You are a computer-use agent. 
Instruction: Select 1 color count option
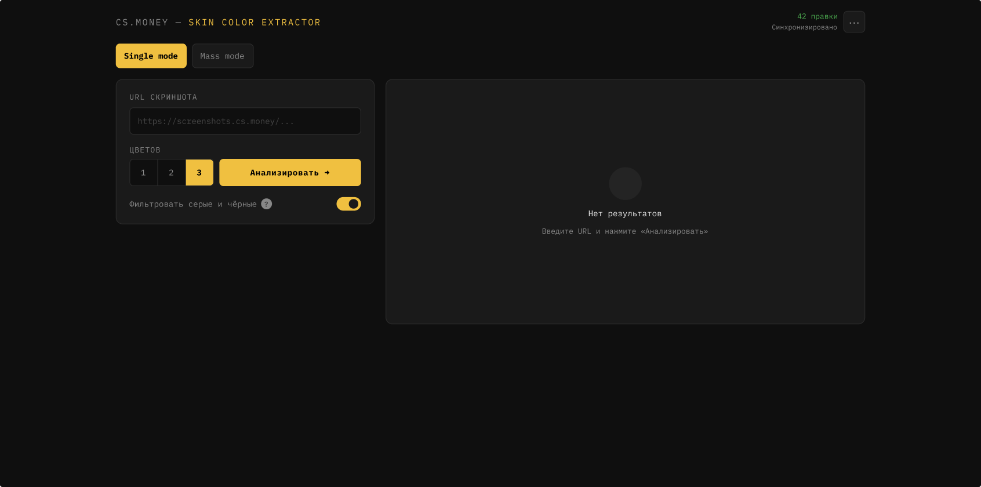[x=143, y=173]
